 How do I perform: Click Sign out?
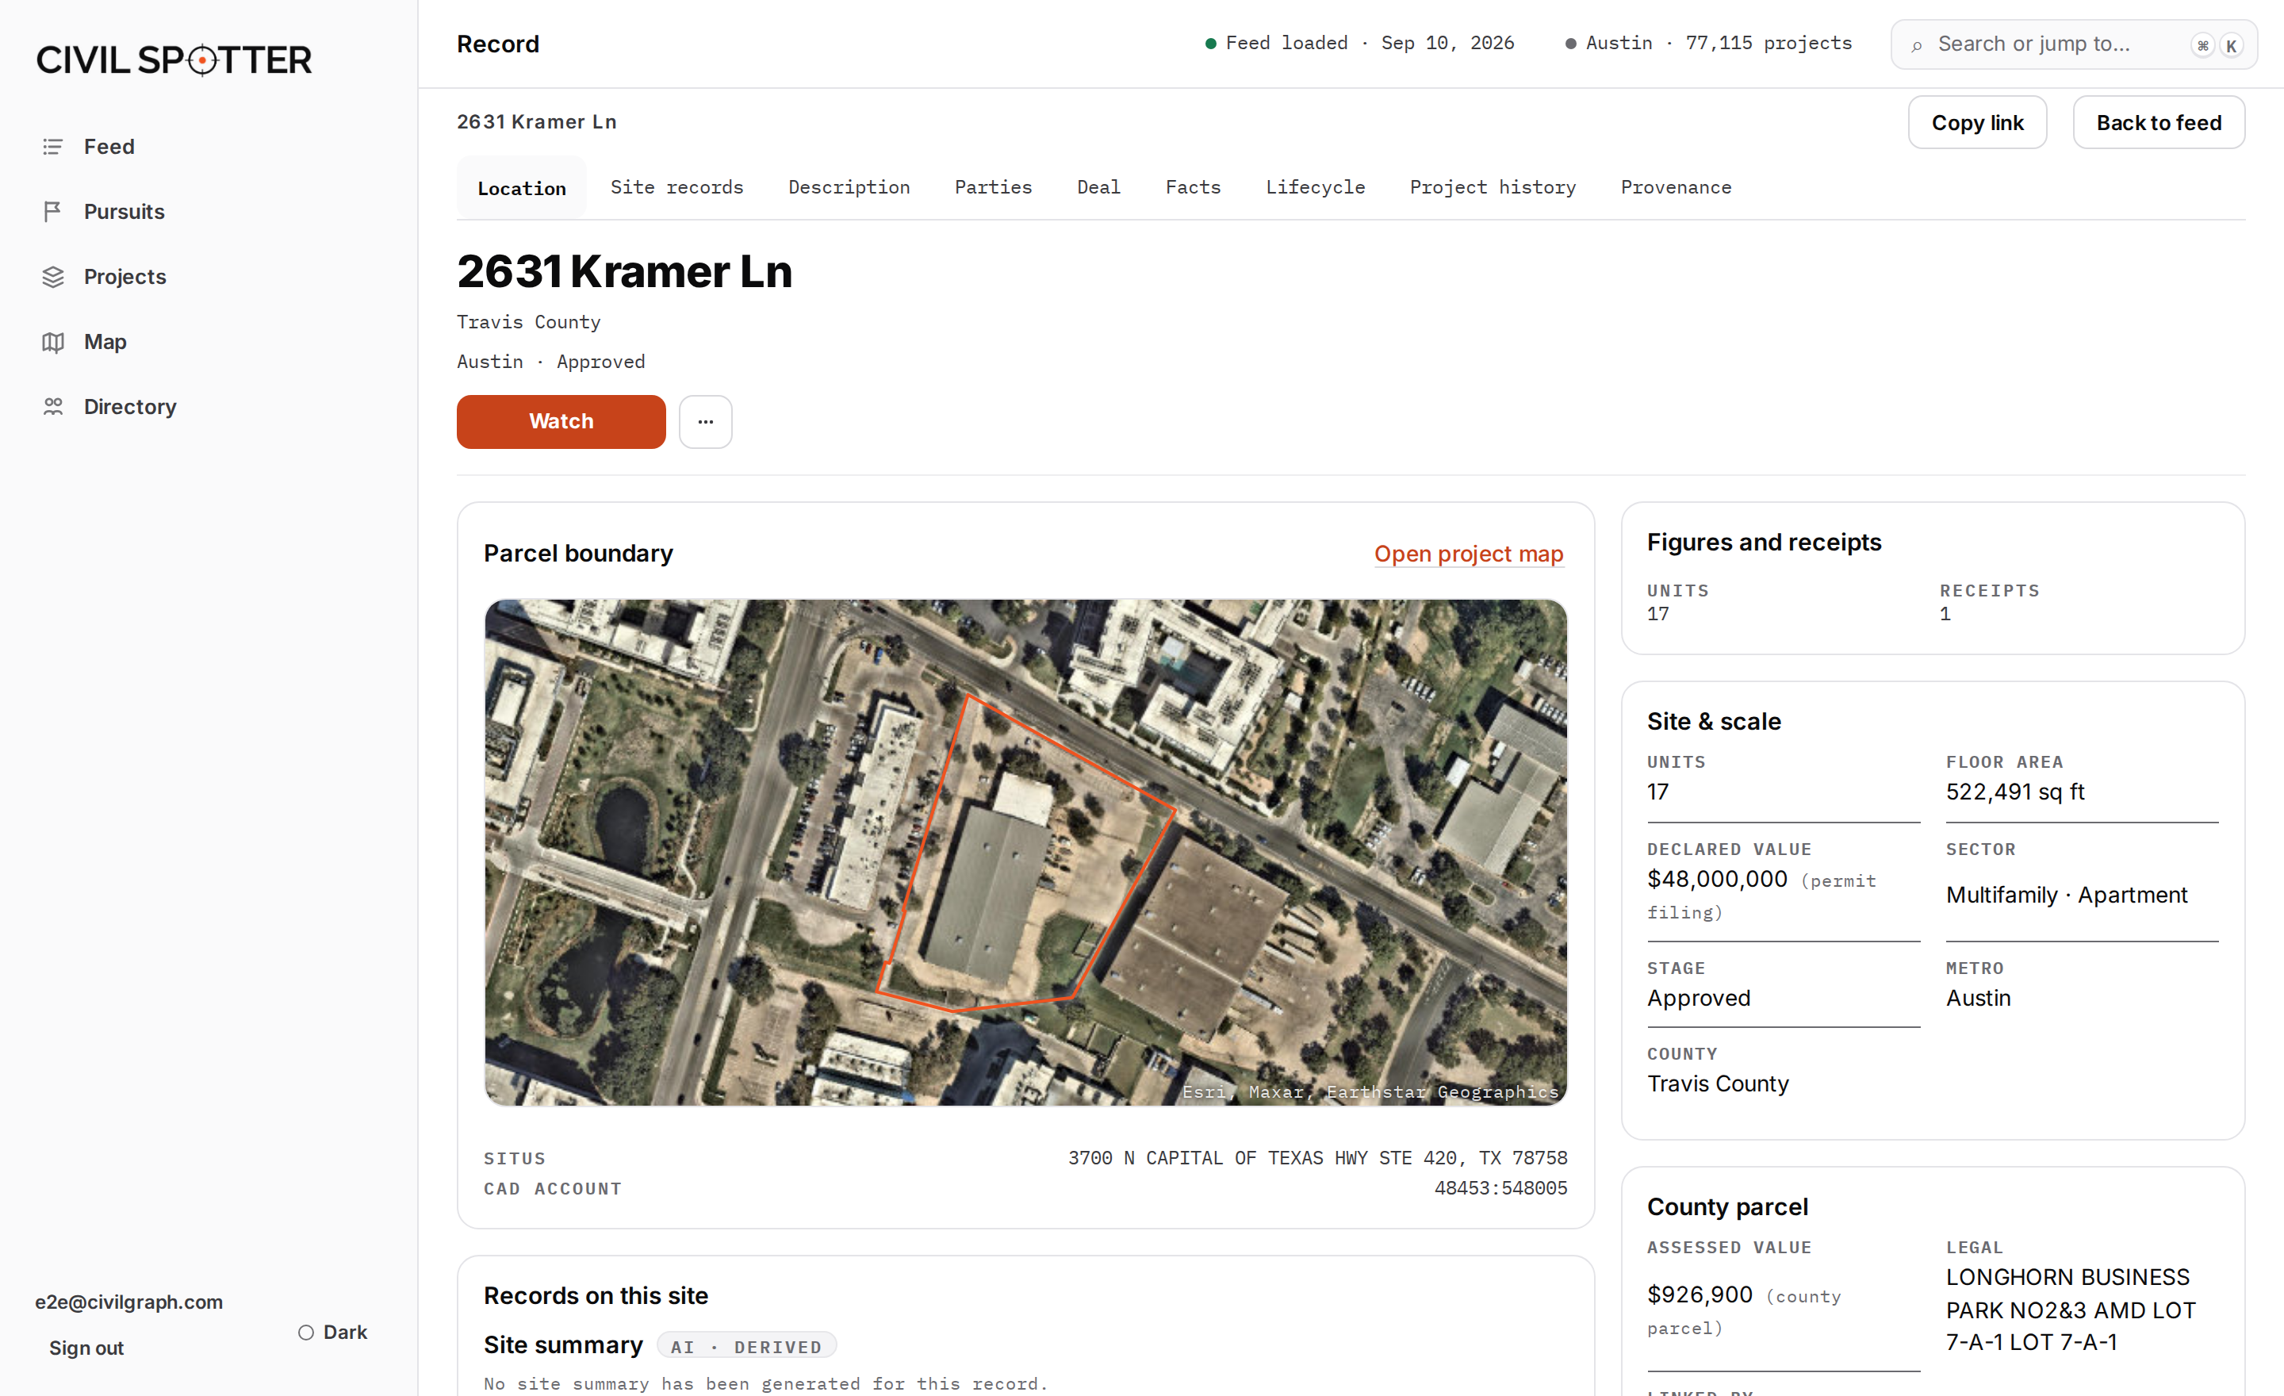pos(86,1348)
